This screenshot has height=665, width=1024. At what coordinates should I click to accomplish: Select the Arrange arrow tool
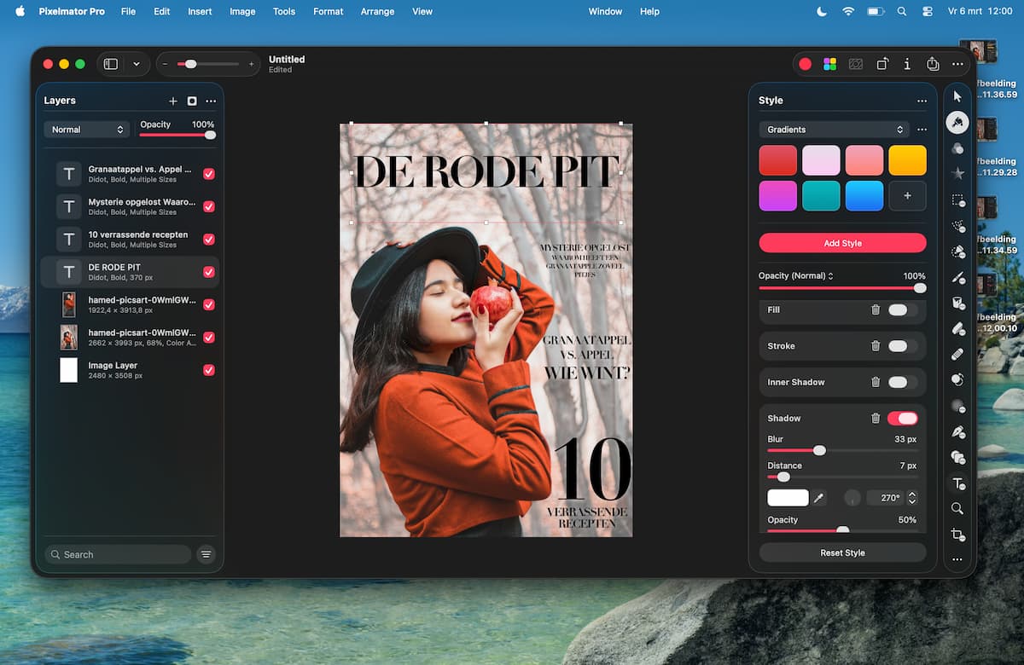coord(957,96)
